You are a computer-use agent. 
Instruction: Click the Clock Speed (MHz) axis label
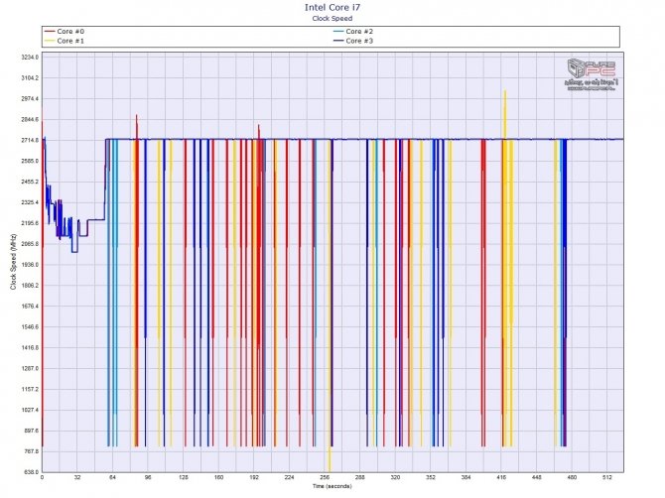pyautogui.click(x=13, y=262)
